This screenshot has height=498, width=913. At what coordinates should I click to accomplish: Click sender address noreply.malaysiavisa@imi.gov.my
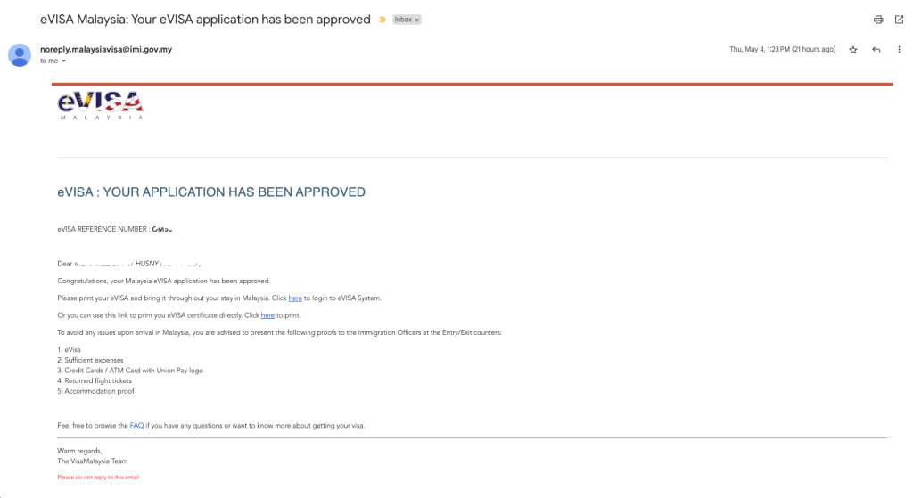(x=106, y=50)
